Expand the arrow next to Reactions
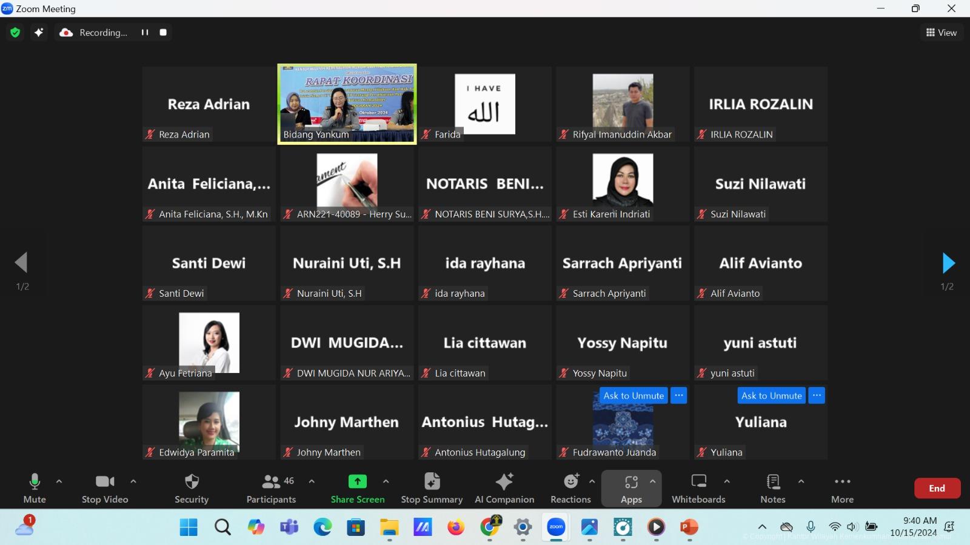 (x=592, y=481)
